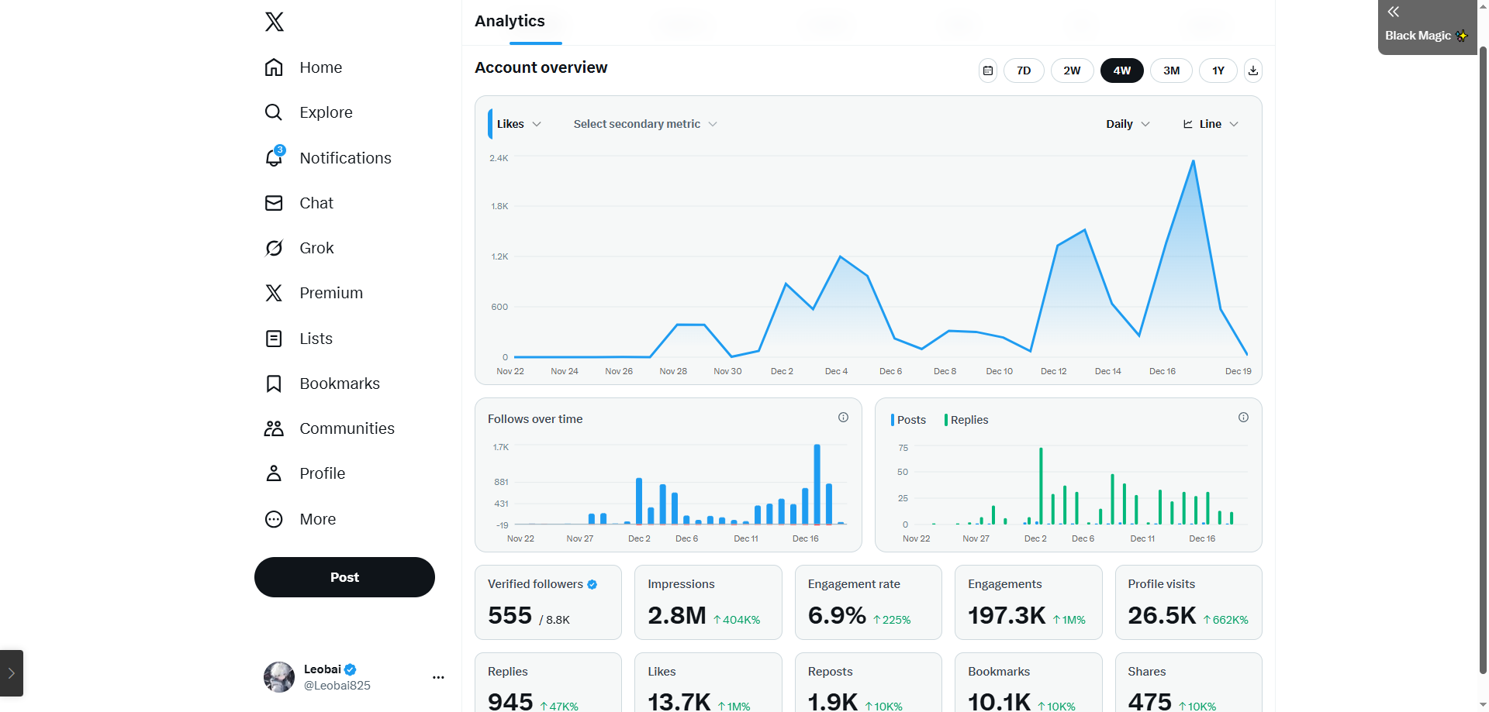Open the Daily frequency dropdown
Image resolution: width=1489 pixels, height=712 pixels.
pyautogui.click(x=1127, y=124)
